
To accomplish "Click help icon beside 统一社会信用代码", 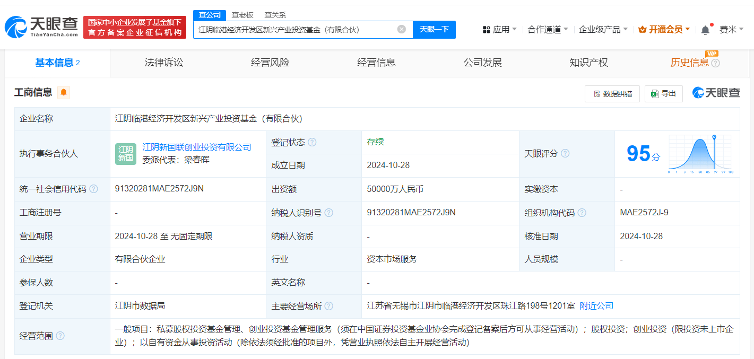I will click(x=93, y=189).
